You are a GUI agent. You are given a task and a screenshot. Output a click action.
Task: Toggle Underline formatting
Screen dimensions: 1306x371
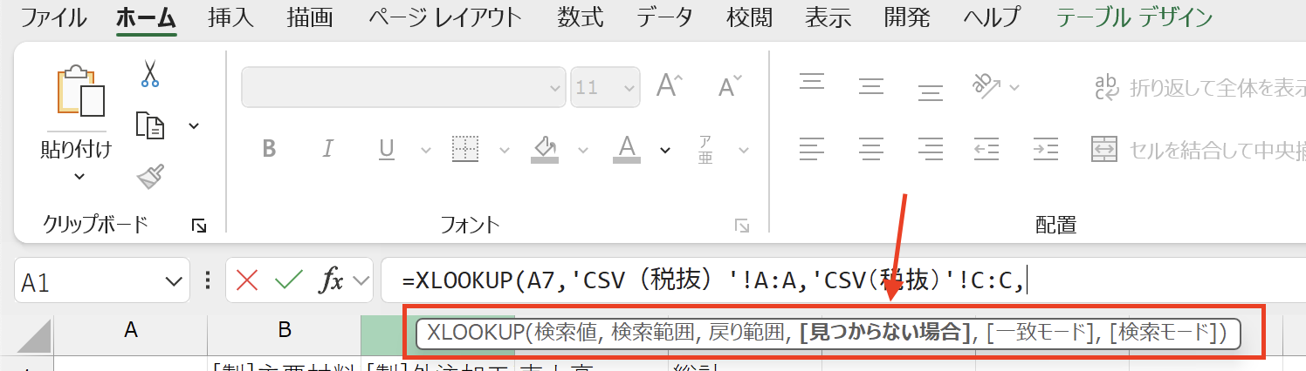coord(387,149)
